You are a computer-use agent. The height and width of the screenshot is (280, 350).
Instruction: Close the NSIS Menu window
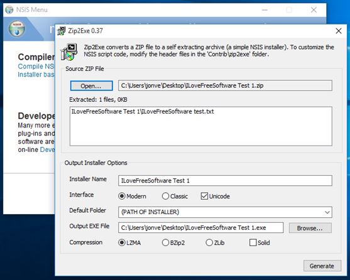point(314,10)
